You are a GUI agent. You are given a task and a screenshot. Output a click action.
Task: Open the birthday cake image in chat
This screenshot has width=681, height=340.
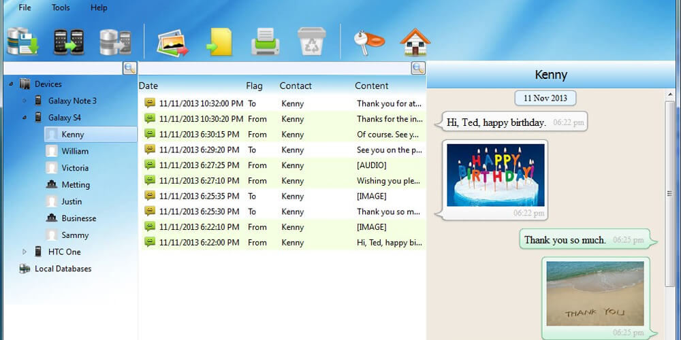click(496, 175)
